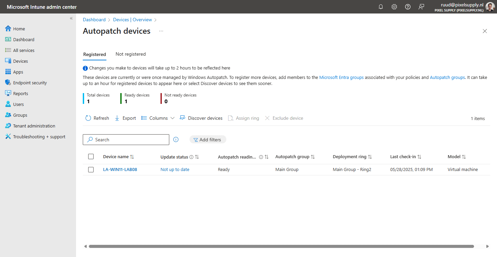The width and height of the screenshot is (497, 257).
Task: Open the Microsoft Entra groups link
Action: [342, 77]
